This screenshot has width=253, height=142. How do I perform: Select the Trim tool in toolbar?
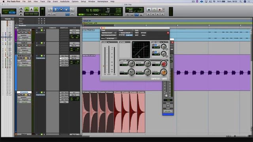pyautogui.click(x=55, y=9)
